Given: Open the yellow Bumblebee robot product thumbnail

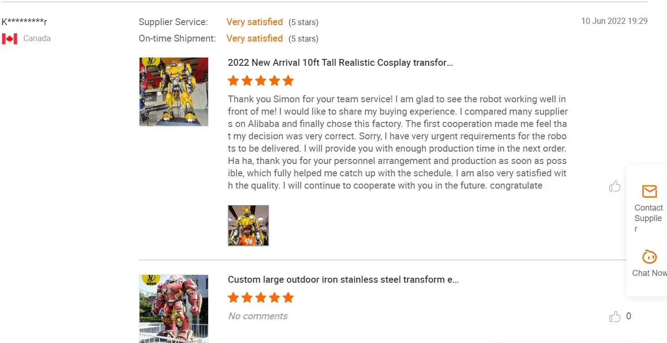Looking at the screenshot, I should 174,92.
